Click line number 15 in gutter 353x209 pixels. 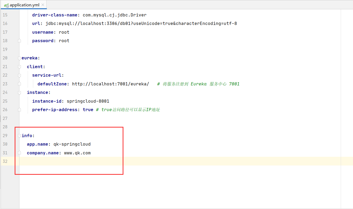tap(5, 15)
